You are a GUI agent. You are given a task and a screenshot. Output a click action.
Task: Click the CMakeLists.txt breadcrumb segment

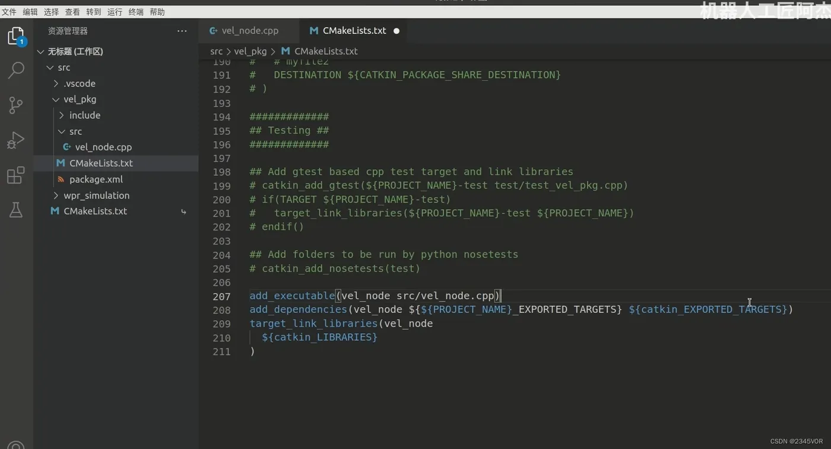point(326,52)
